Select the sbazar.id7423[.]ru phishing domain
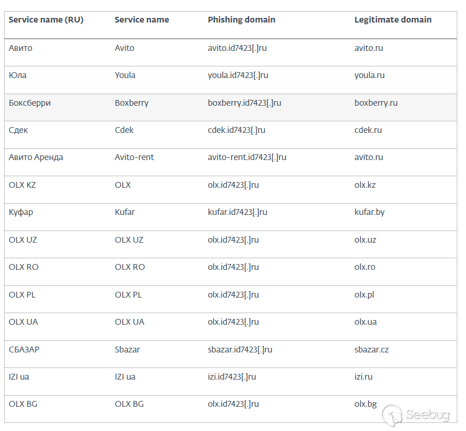Screen dimensions: 466x431 [x=240, y=350]
